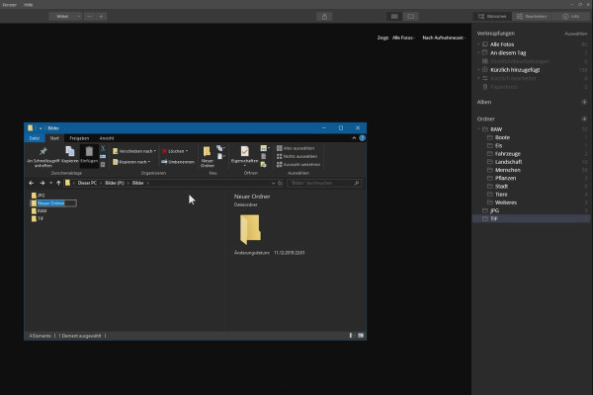Open Verschieben nach dropdown
593x395 pixels.
tap(134, 151)
